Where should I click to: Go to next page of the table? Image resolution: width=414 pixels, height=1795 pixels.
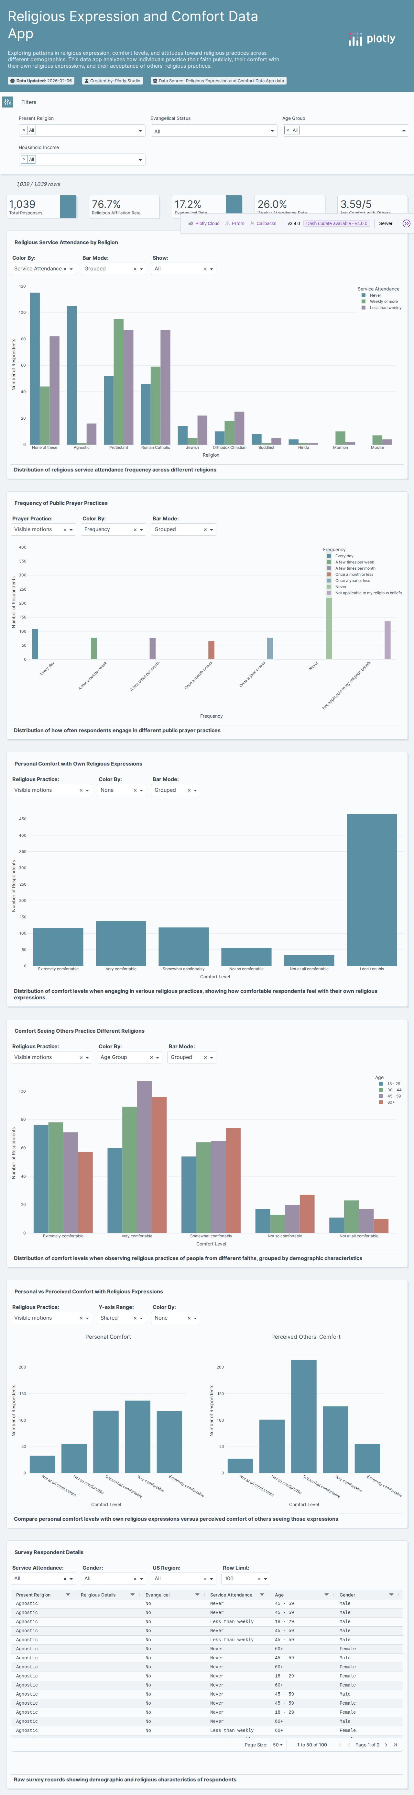386,1744
